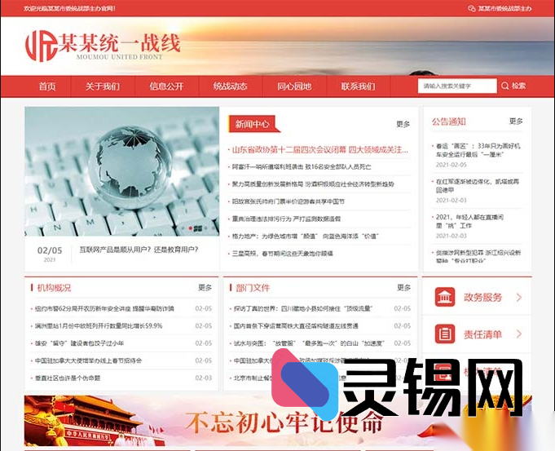Click the 某某统一战线 site logo emblem
This screenshot has height=451, width=555.
coord(41,46)
